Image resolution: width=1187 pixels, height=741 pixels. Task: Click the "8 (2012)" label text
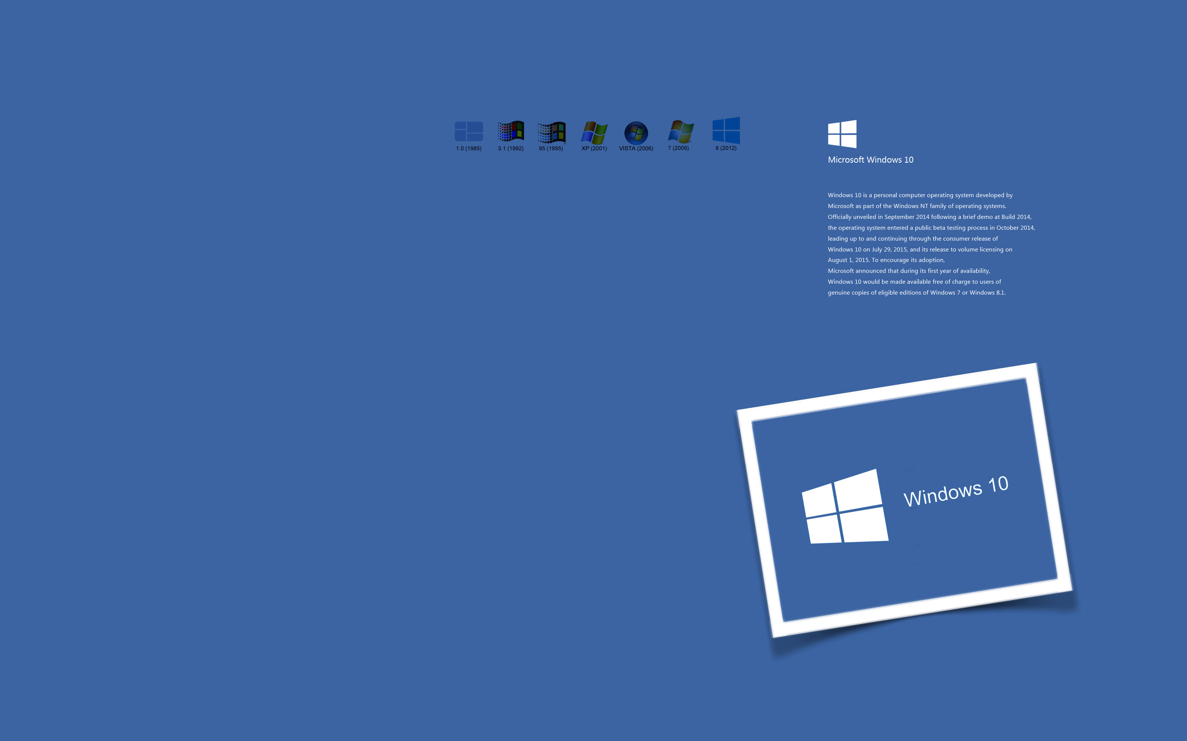(726, 148)
